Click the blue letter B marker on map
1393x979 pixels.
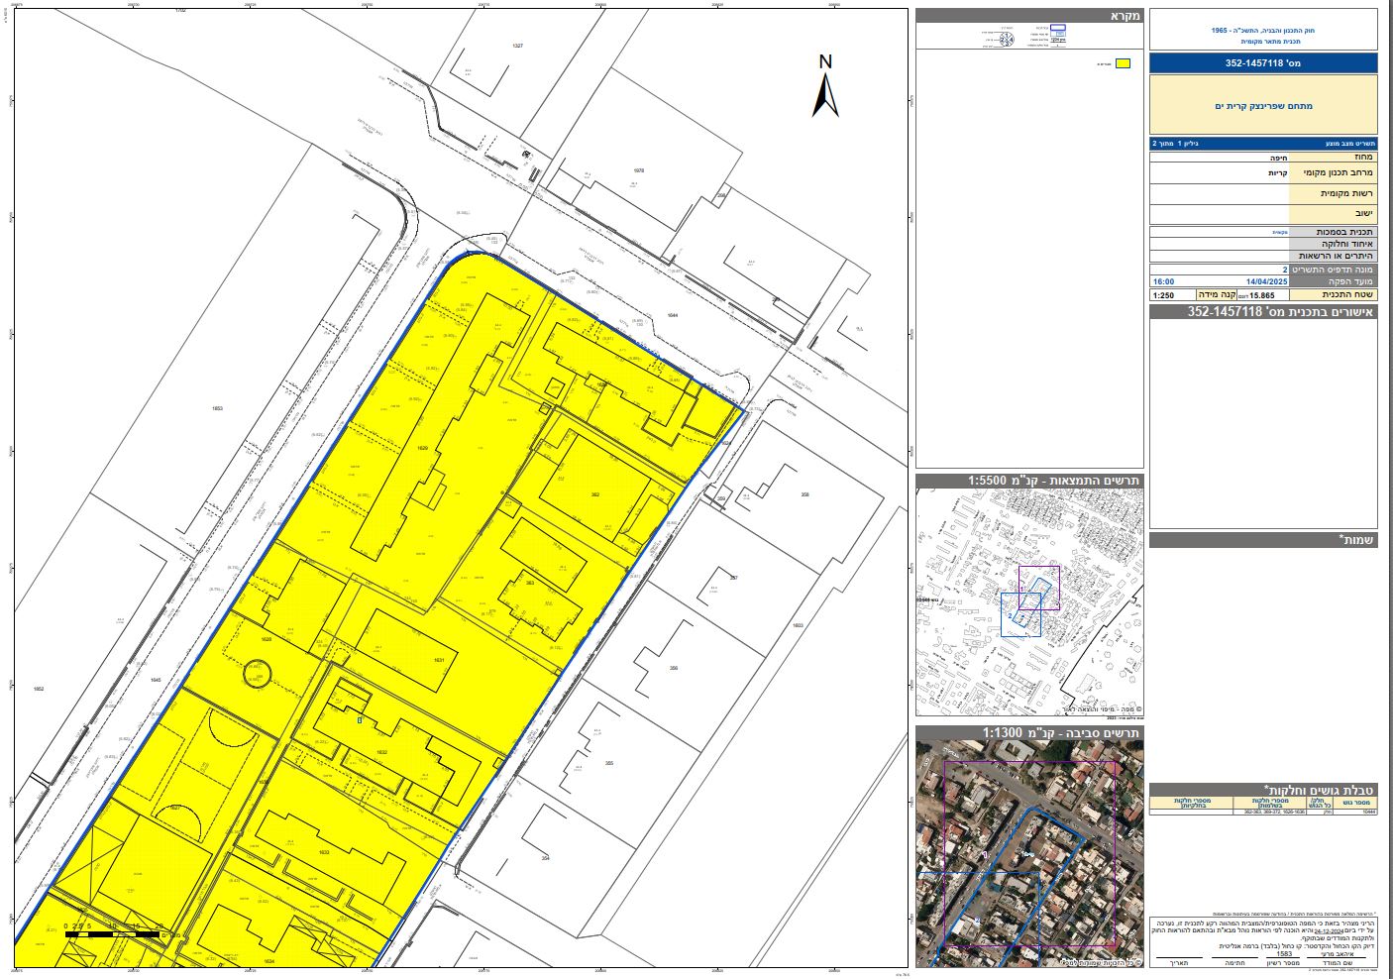[360, 720]
